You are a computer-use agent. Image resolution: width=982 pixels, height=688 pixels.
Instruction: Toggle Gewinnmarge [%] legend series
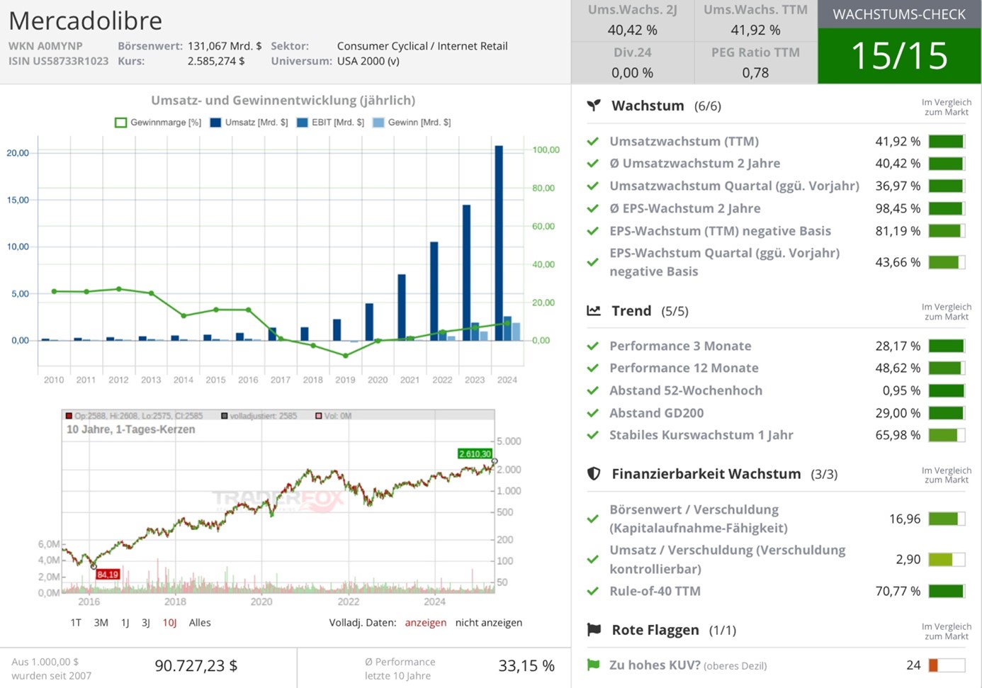[158, 123]
